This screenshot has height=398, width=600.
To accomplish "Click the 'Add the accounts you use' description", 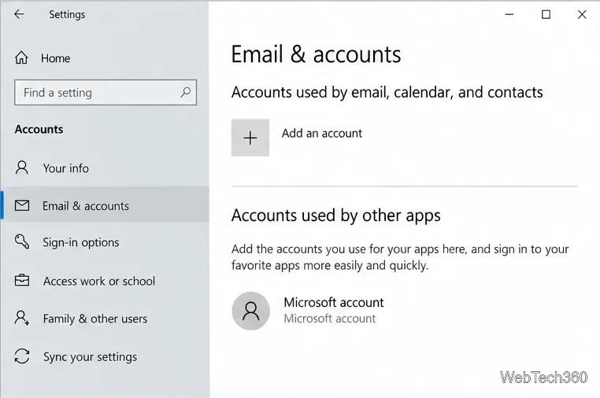I will (x=400, y=257).
